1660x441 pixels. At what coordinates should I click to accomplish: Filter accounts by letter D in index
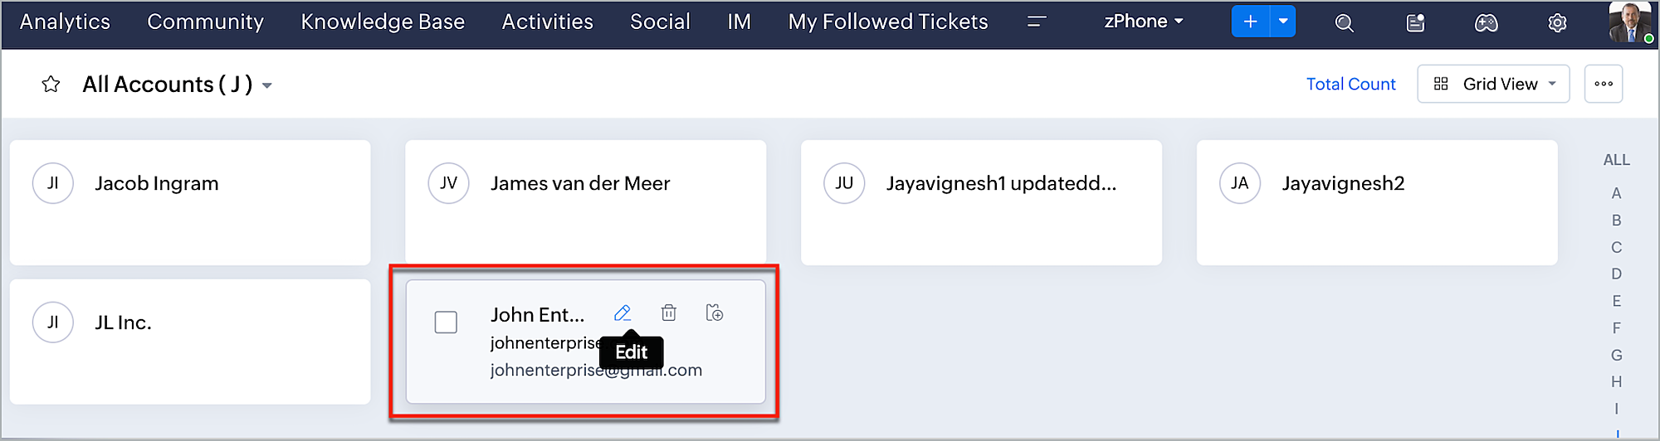1616,274
